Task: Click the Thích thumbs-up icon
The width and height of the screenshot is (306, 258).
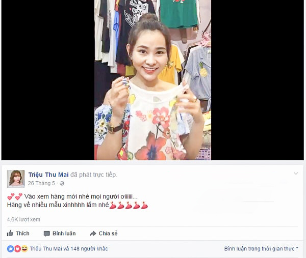Action: [x=10, y=233]
